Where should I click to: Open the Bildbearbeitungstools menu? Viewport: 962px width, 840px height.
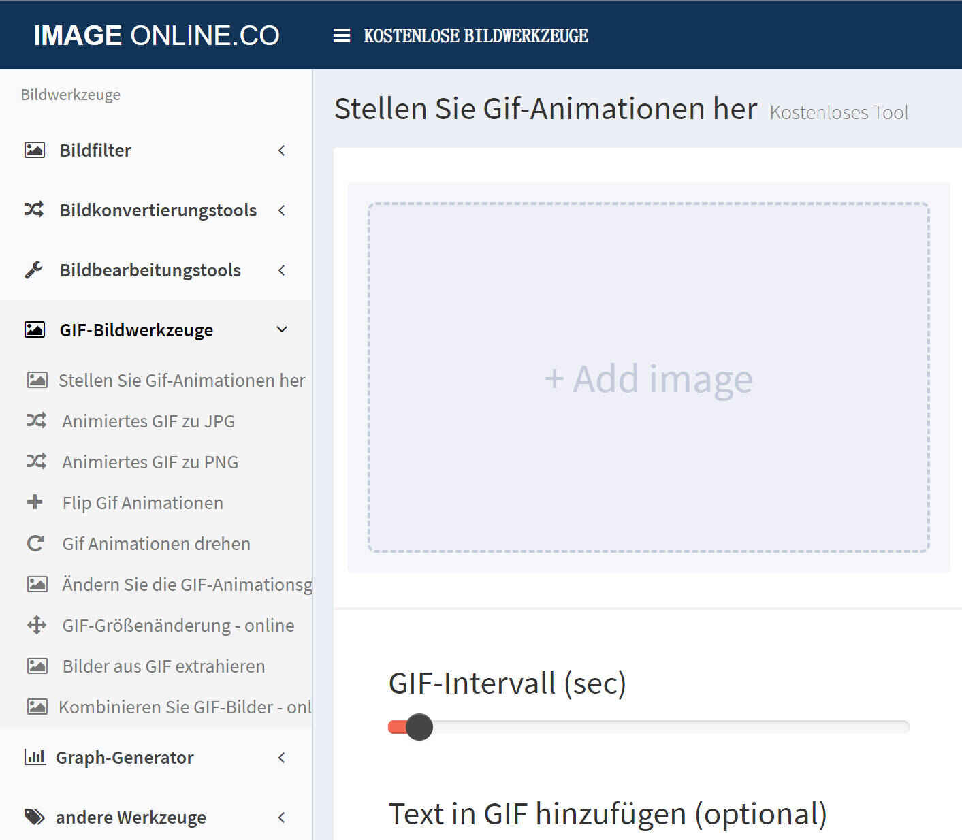click(x=156, y=270)
